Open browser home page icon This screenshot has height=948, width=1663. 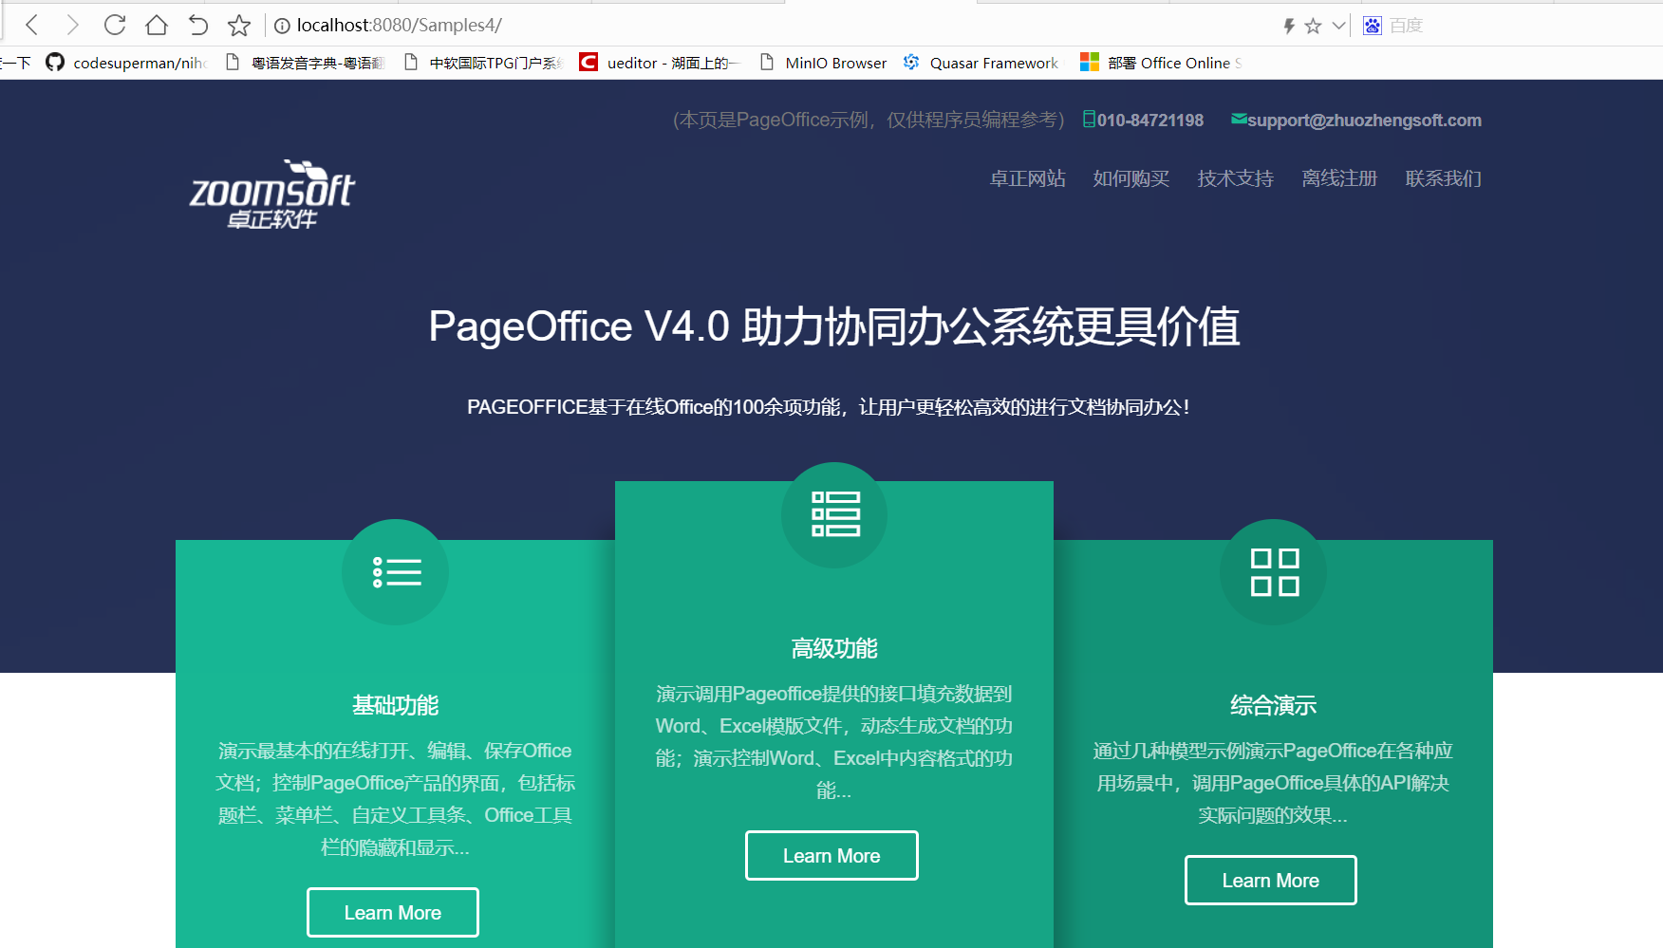[x=157, y=25]
